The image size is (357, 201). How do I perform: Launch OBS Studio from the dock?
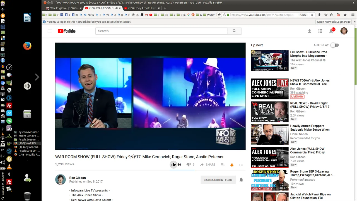[9, 67]
